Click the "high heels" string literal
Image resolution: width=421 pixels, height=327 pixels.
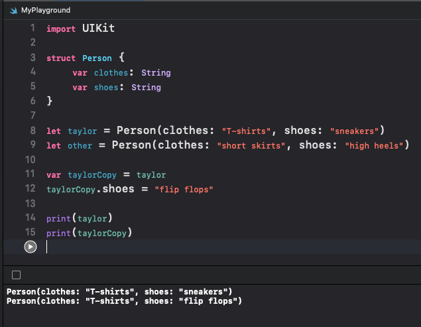[x=374, y=146]
